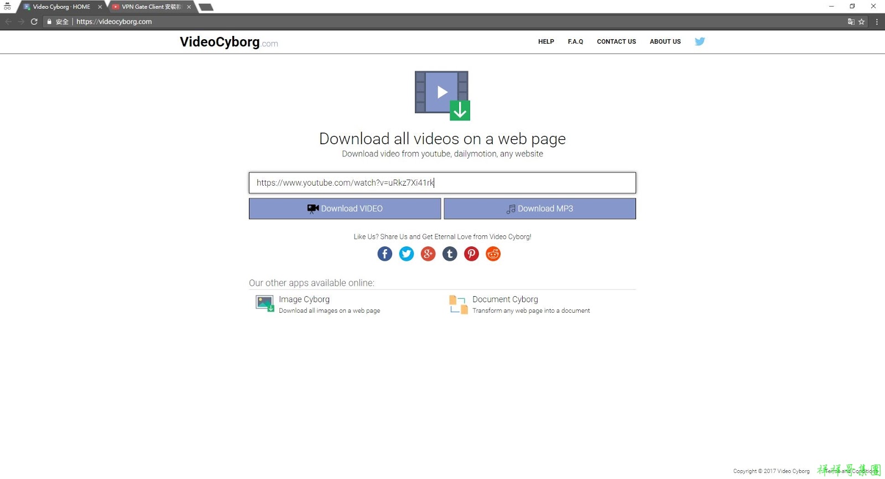This screenshot has height=479, width=885.
Task: Bookmark this page with the star icon
Action: coord(861,22)
